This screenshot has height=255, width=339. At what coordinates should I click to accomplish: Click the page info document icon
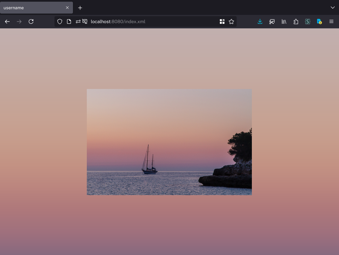[x=69, y=21]
